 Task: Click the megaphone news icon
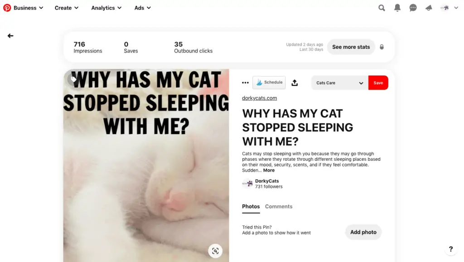tap(429, 8)
